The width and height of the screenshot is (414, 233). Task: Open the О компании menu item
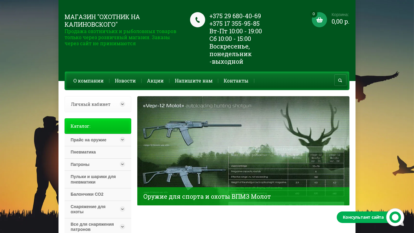pyautogui.click(x=88, y=81)
